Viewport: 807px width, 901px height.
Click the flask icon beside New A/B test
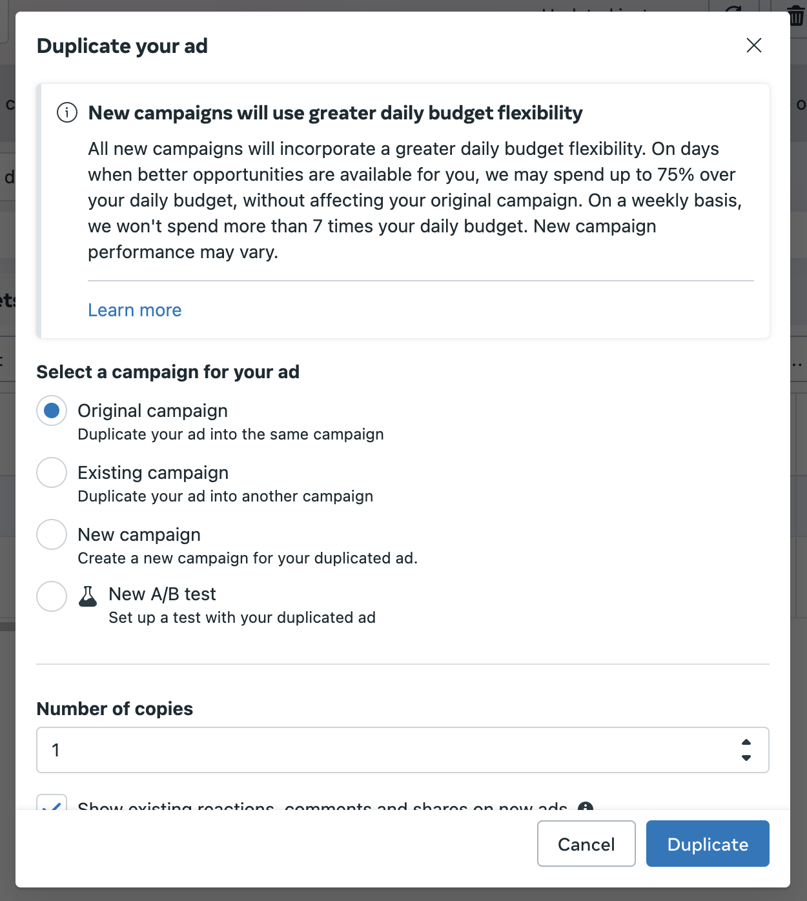[88, 596]
